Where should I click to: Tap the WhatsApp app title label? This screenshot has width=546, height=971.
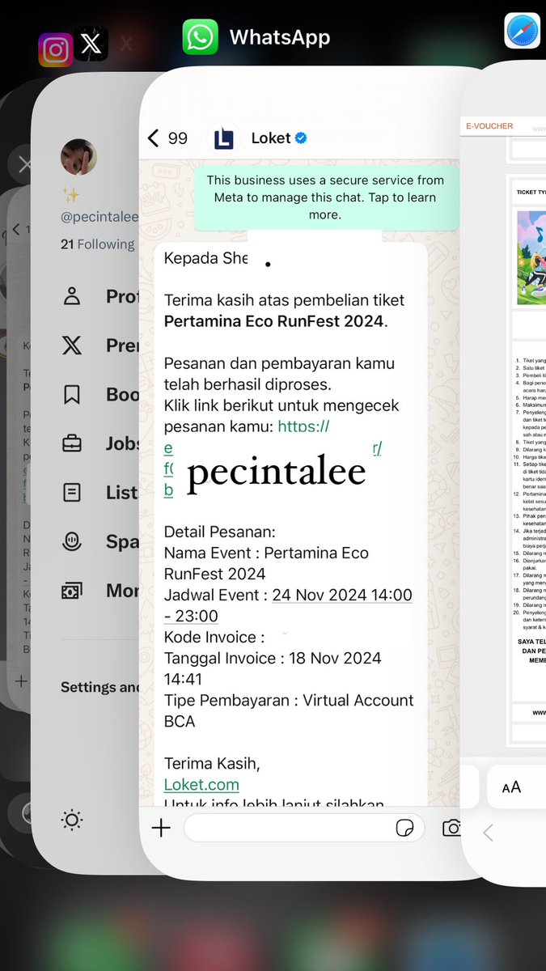click(280, 37)
